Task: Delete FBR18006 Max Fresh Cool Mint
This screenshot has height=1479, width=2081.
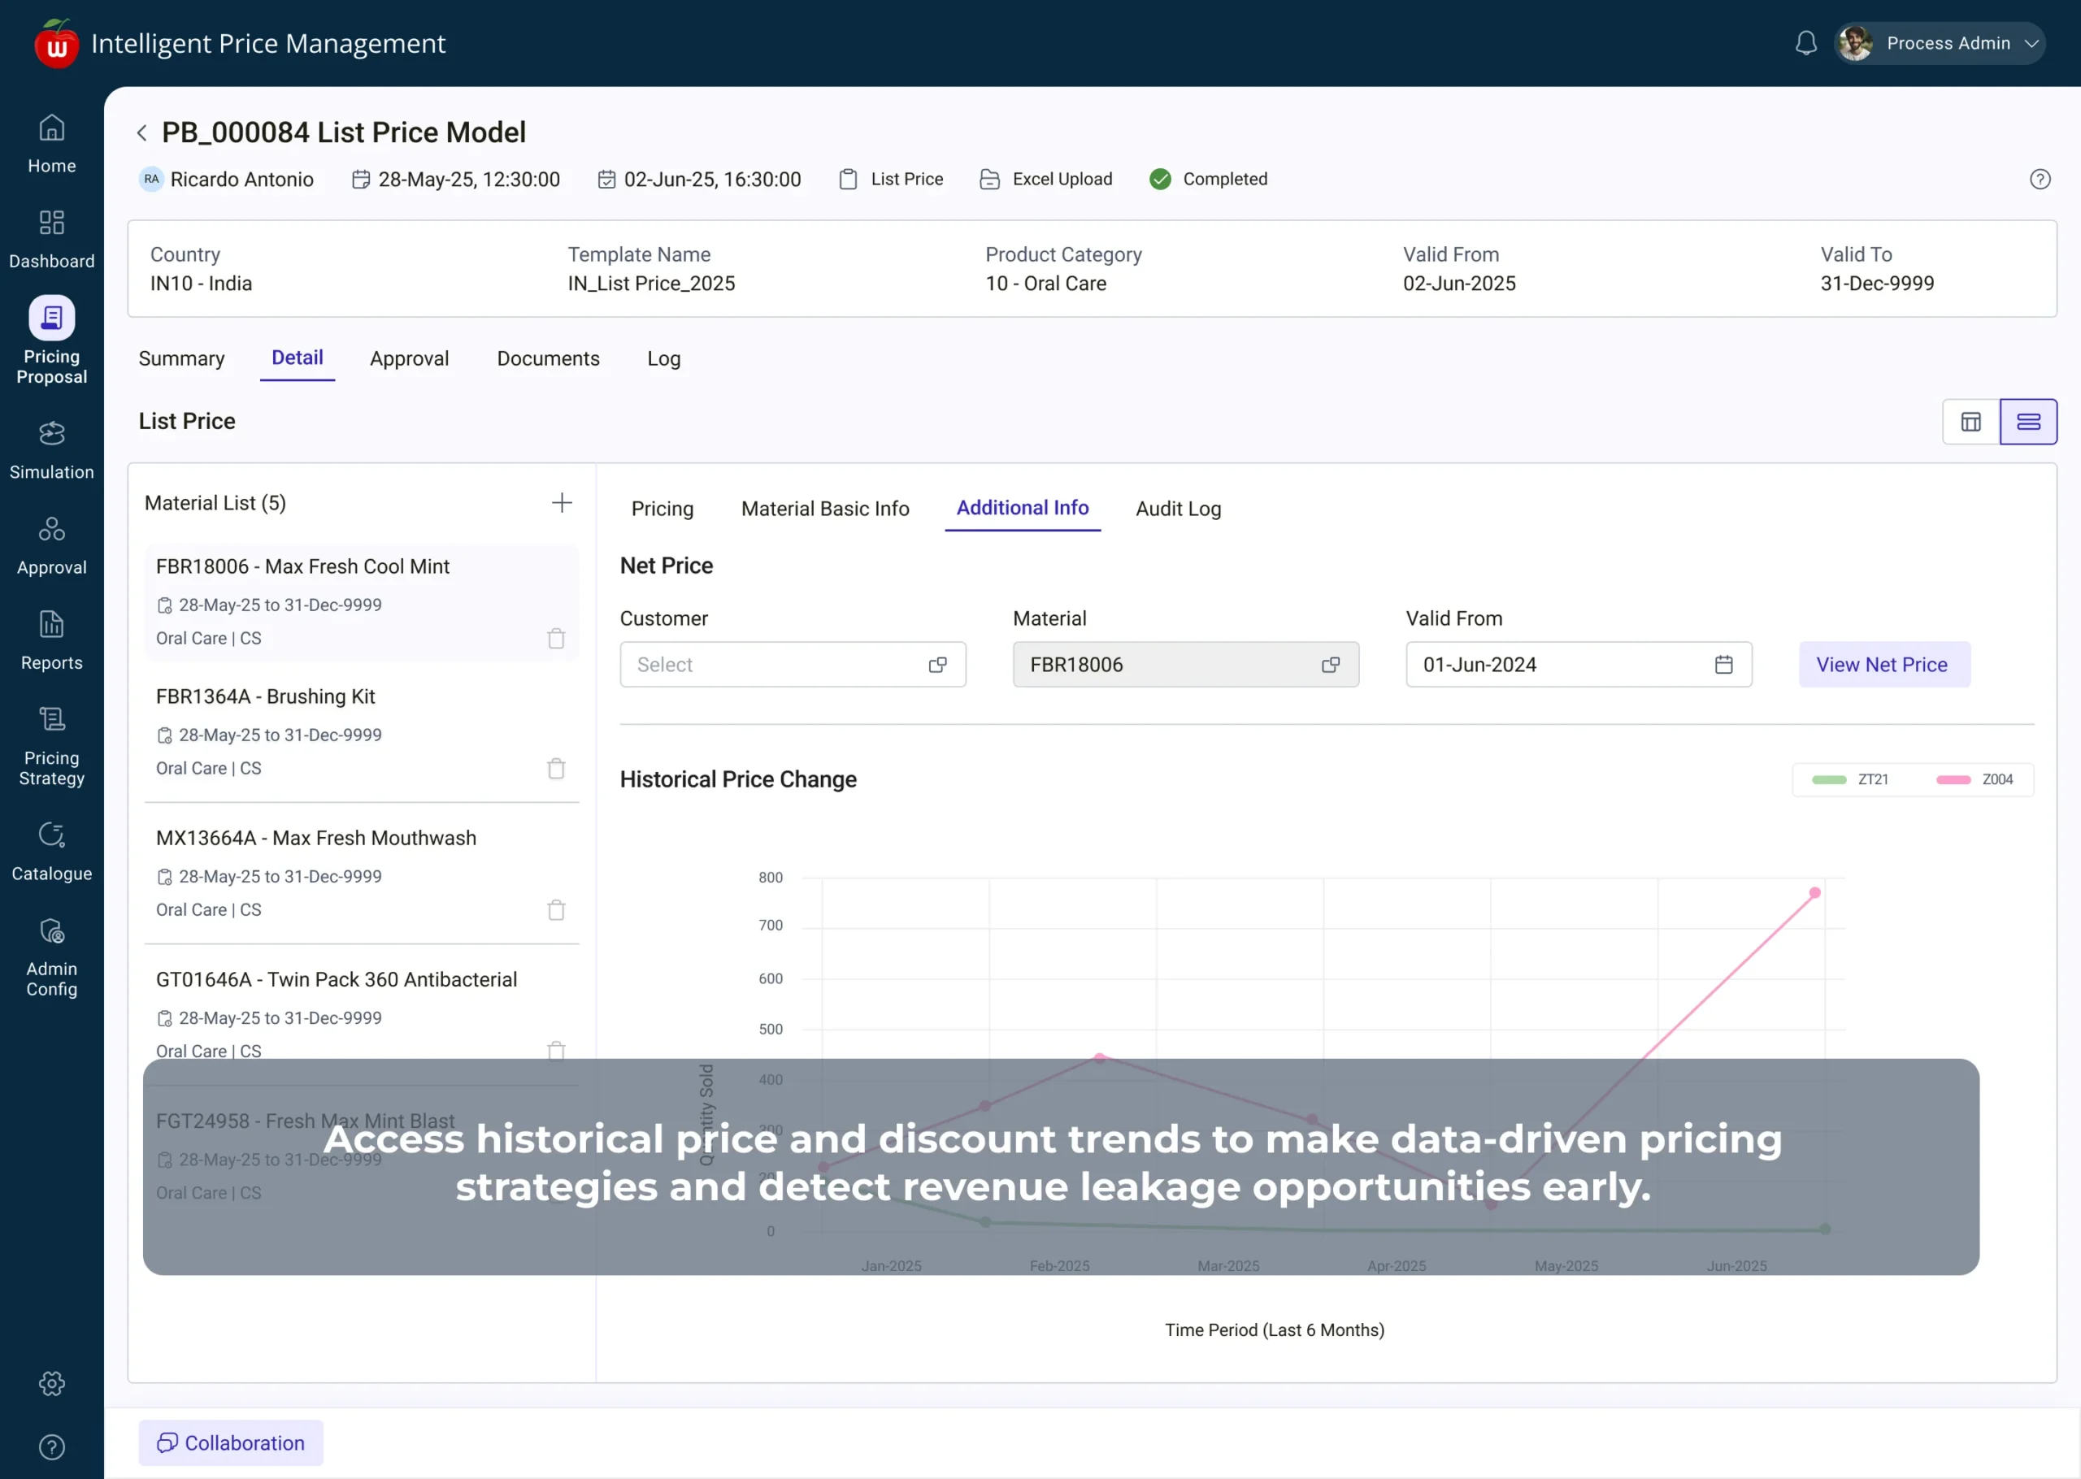Action: (x=555, y=639)
